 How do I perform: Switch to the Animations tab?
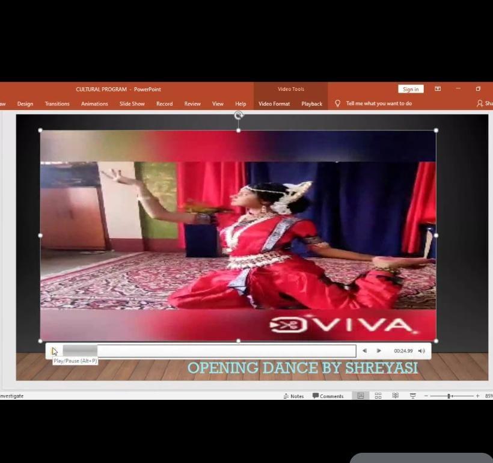94,104
